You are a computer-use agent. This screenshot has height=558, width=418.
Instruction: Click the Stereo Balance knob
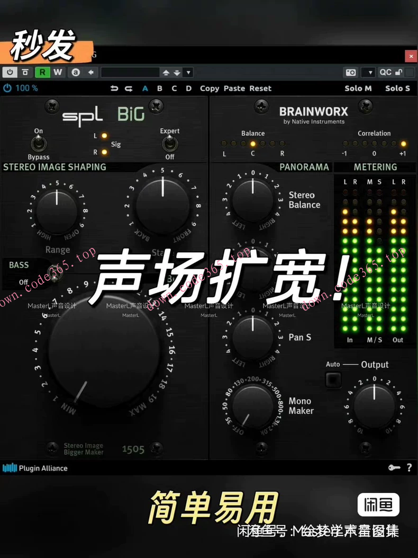click(253, 200)
